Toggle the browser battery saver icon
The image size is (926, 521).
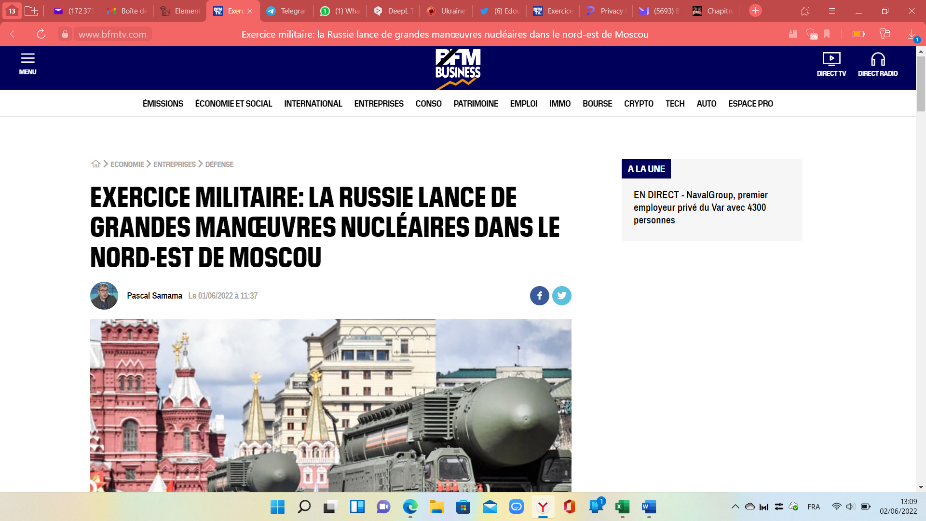point(858,34)
